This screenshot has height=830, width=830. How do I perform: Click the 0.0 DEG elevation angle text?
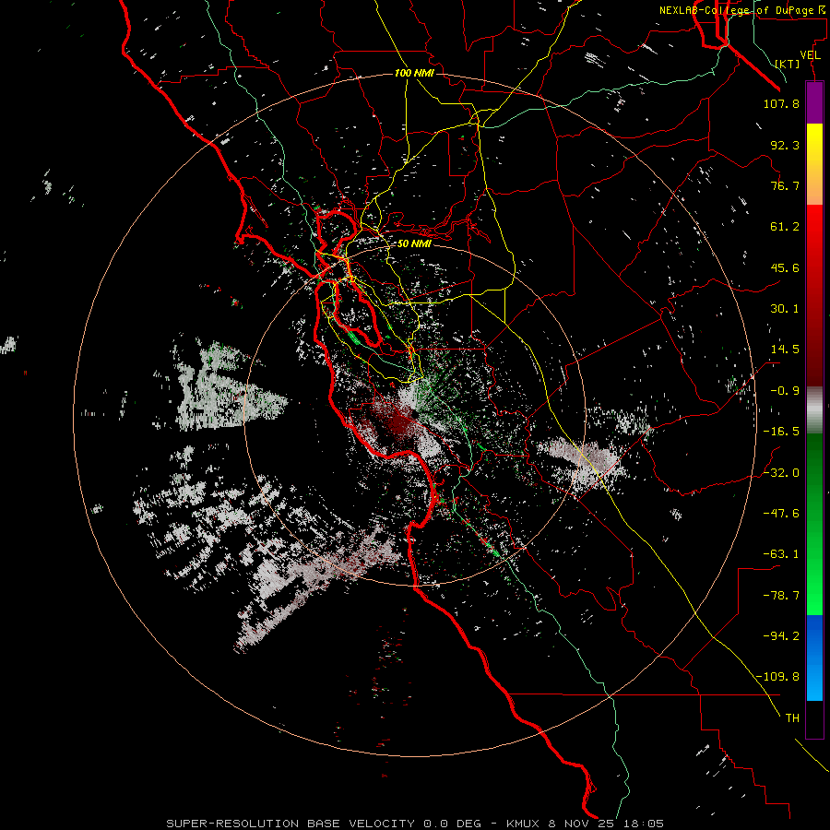pyautogui.click(x=452, y=824)
